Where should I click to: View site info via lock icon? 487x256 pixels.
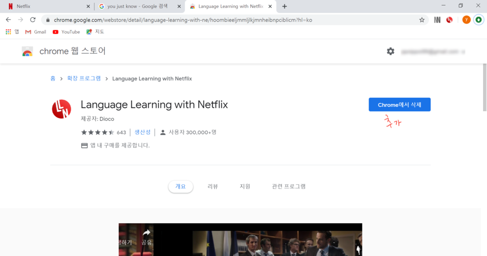47,20
